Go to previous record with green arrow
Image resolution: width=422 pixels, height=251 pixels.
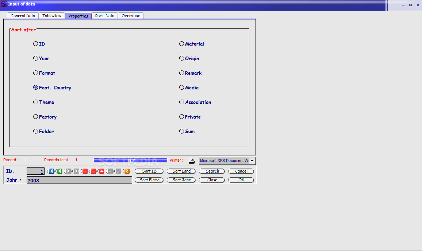pyautogui.click(x=60, y=171)
